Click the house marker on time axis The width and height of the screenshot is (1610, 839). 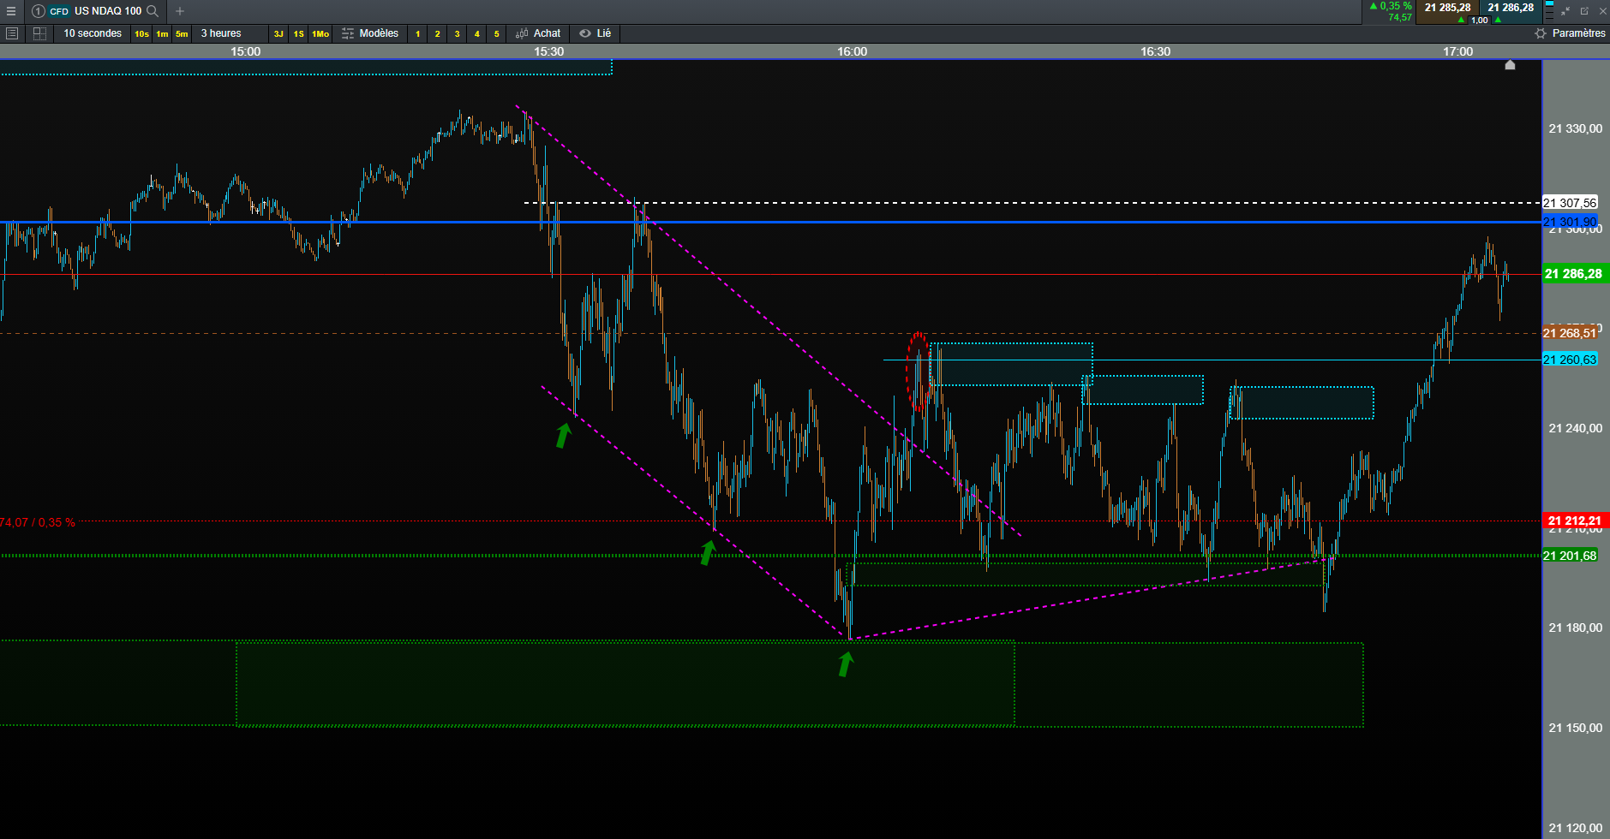1510,65
